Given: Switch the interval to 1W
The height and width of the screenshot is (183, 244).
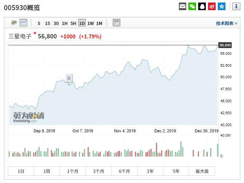Looking at the screenshot, I should (91, 23).
